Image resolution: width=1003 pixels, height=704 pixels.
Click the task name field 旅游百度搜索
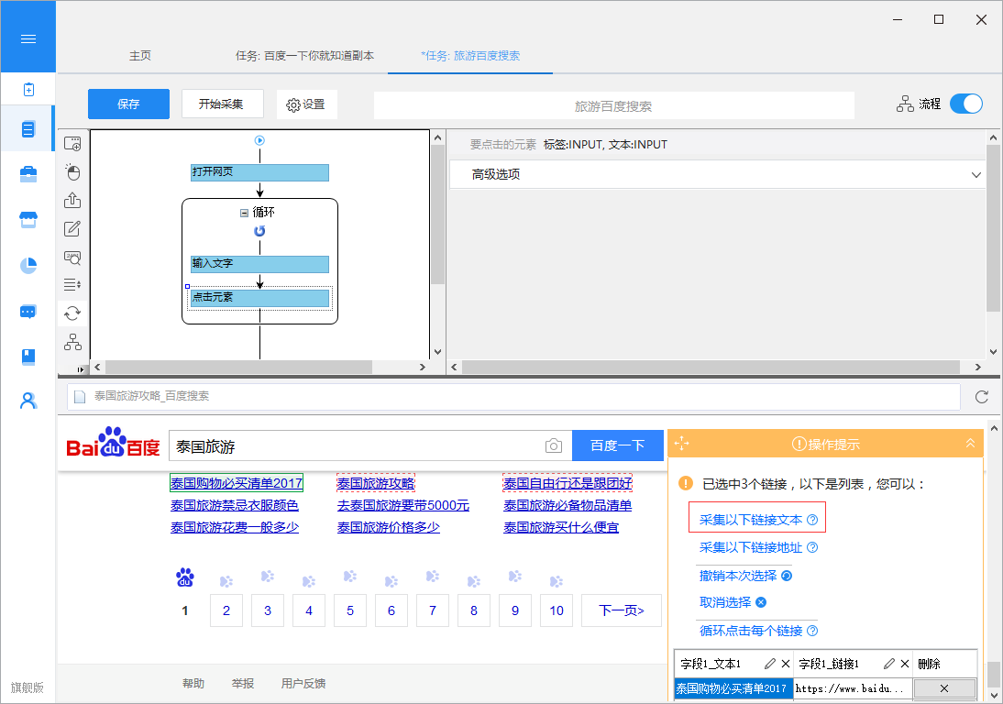tap(613, 105)
